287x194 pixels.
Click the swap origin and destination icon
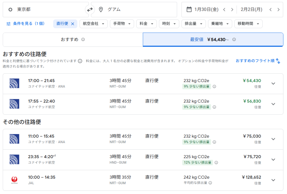[90, 10]
